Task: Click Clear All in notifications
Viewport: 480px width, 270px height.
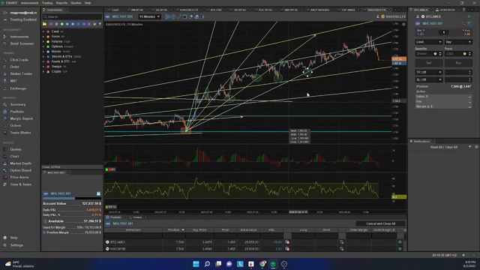Action: tap(451, 147)
